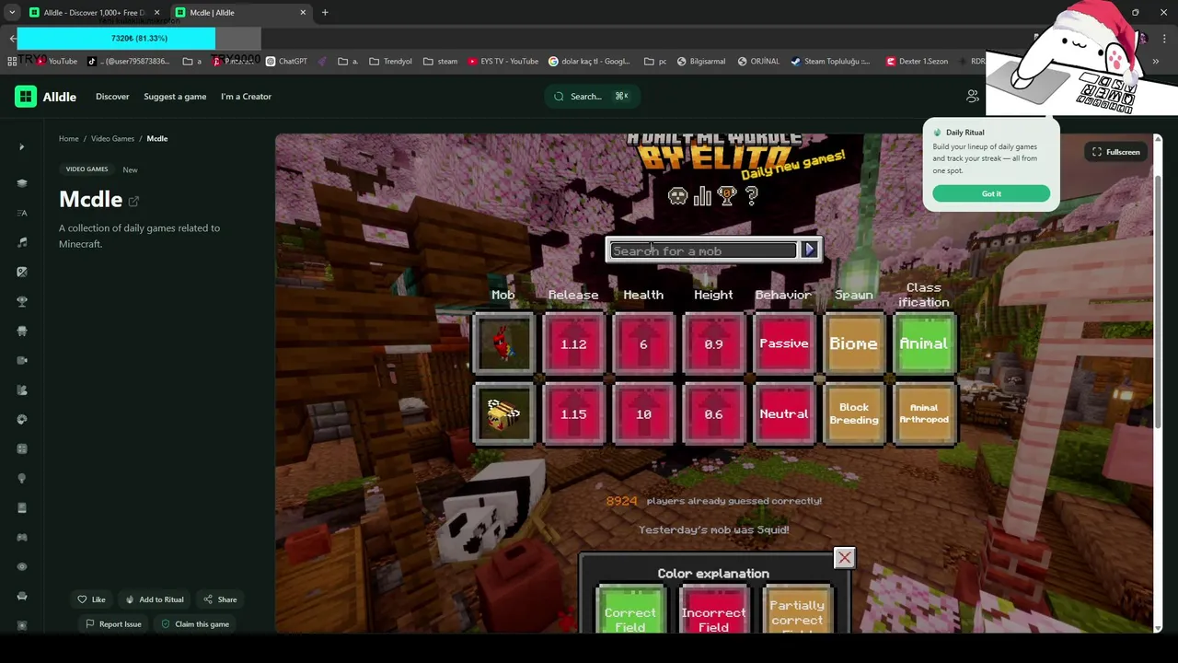Open the Bilgisarmal bookmark
This screenshot has width=1178, height=663.
click(701, 62)
